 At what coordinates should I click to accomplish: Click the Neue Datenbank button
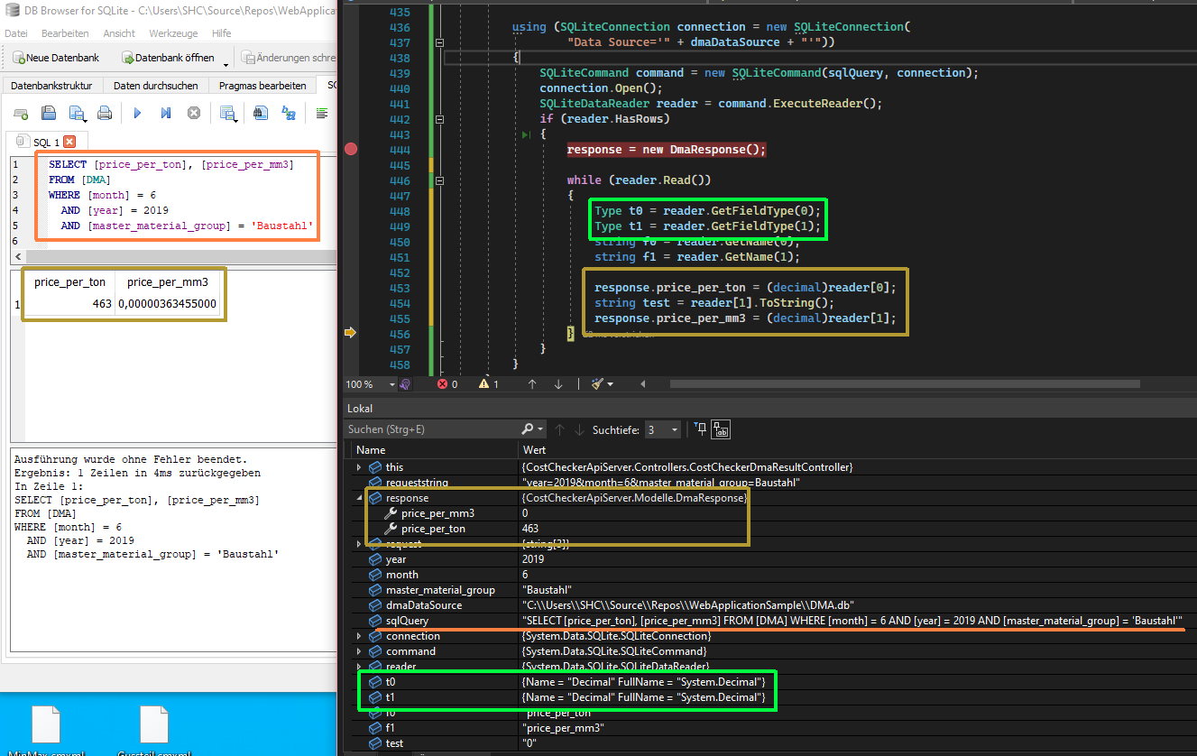[56, 58]
